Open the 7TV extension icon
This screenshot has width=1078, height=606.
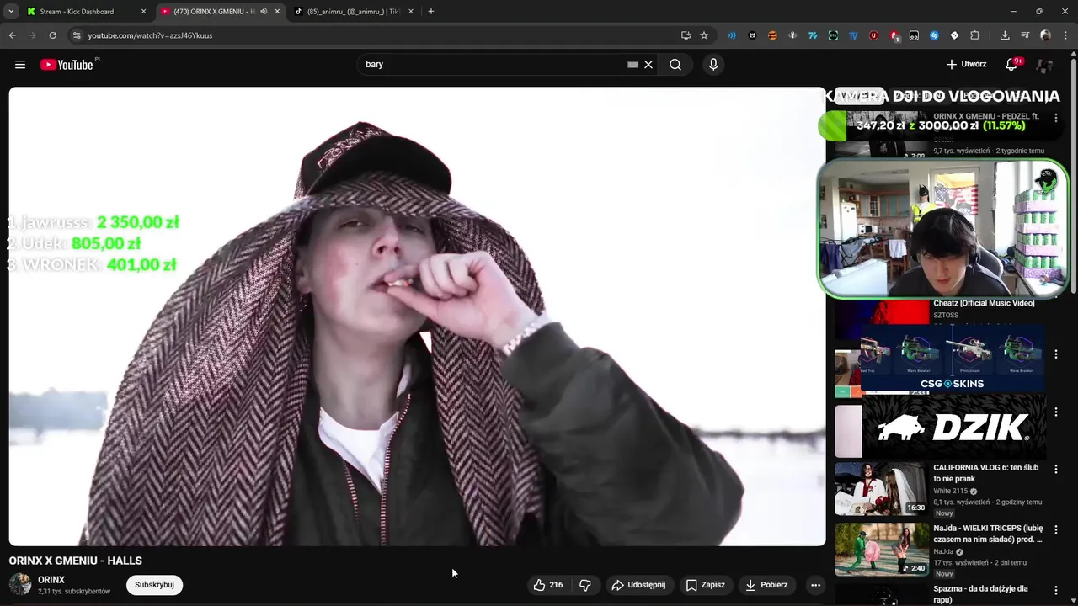pyautogui.click(x=813, y=35)
